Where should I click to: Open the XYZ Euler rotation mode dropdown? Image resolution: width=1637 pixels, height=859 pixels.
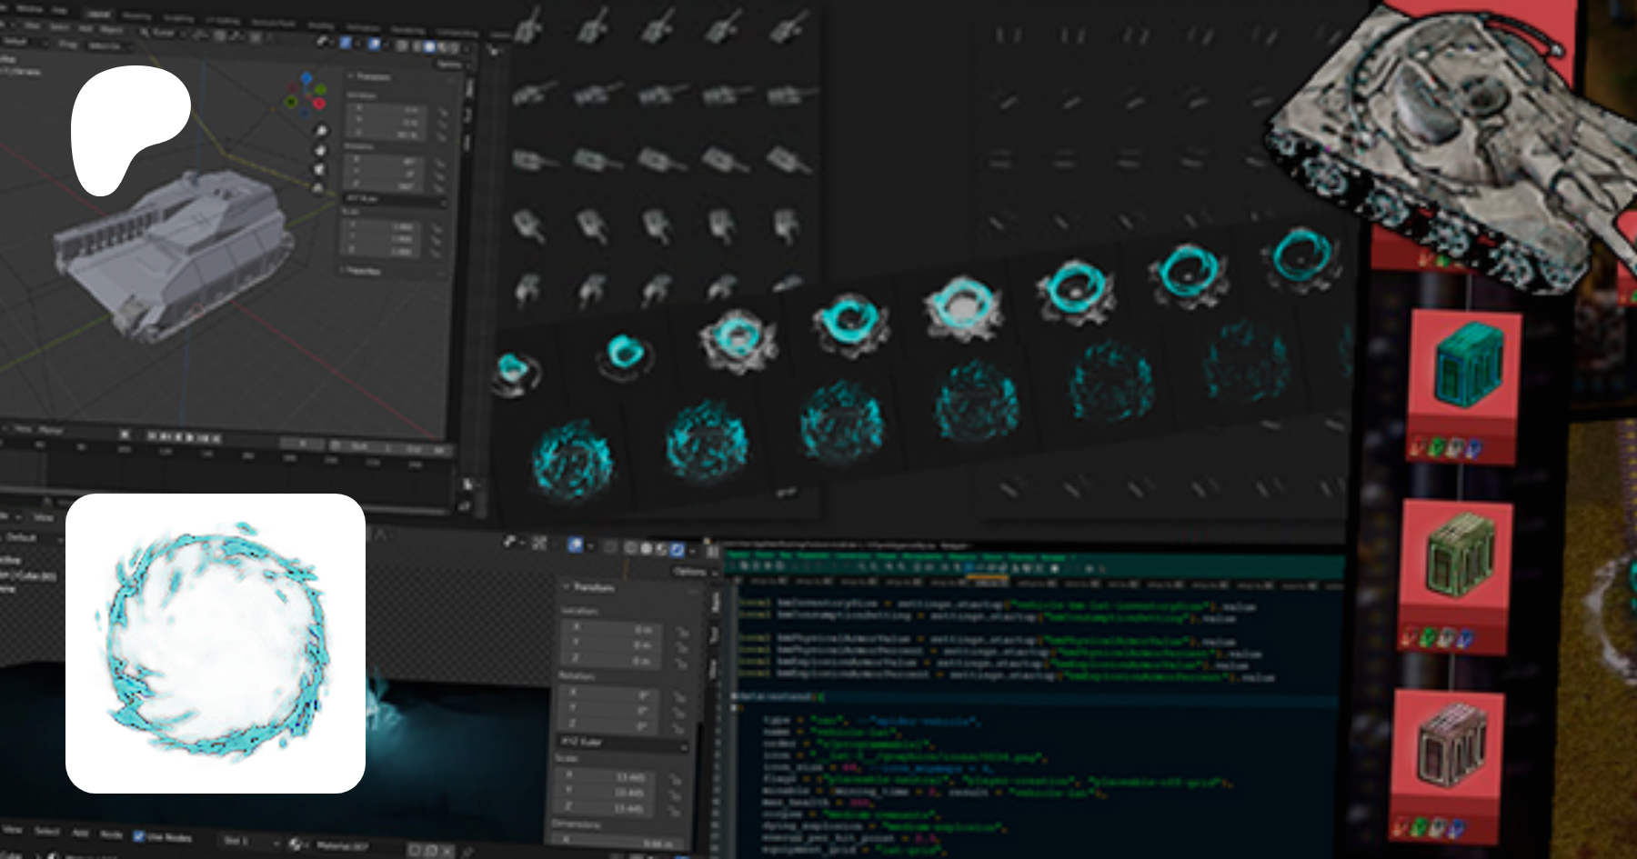[621, 743]
